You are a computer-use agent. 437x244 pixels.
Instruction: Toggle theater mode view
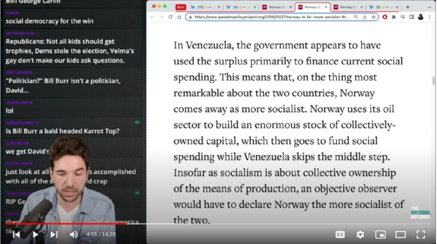(400, 235)
